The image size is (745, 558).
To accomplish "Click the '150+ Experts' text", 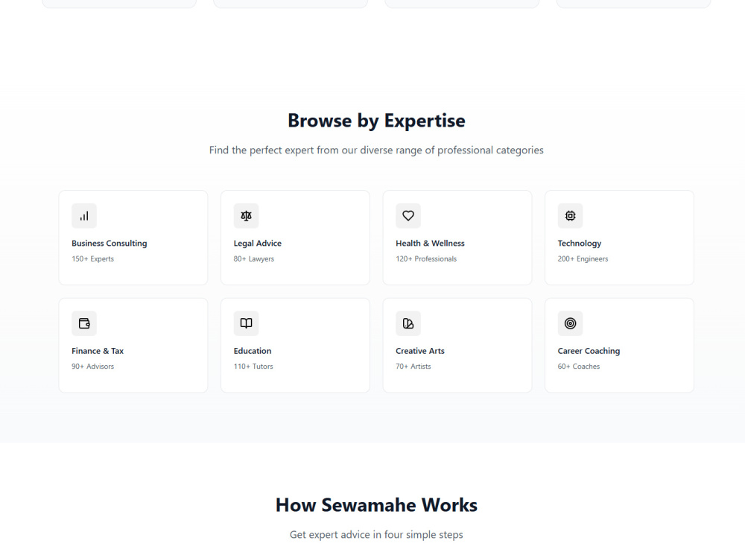I will click(x=92, y=259).
